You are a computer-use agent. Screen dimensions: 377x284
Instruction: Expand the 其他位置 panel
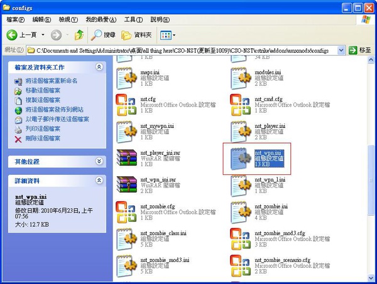click(x=99, y=161)
